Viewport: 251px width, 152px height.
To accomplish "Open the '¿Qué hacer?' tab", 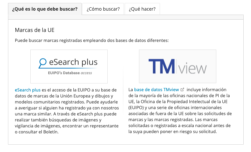I will coord(142,9).
